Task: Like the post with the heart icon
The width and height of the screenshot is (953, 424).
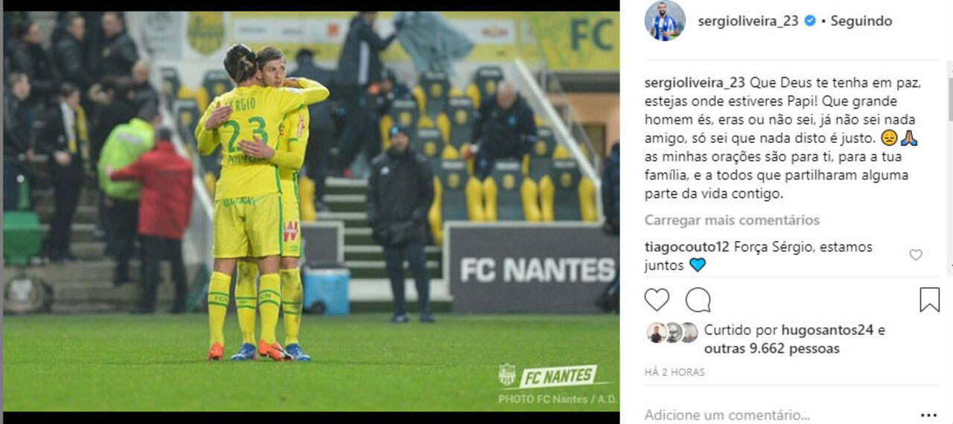Action: (x=657, y=300)
